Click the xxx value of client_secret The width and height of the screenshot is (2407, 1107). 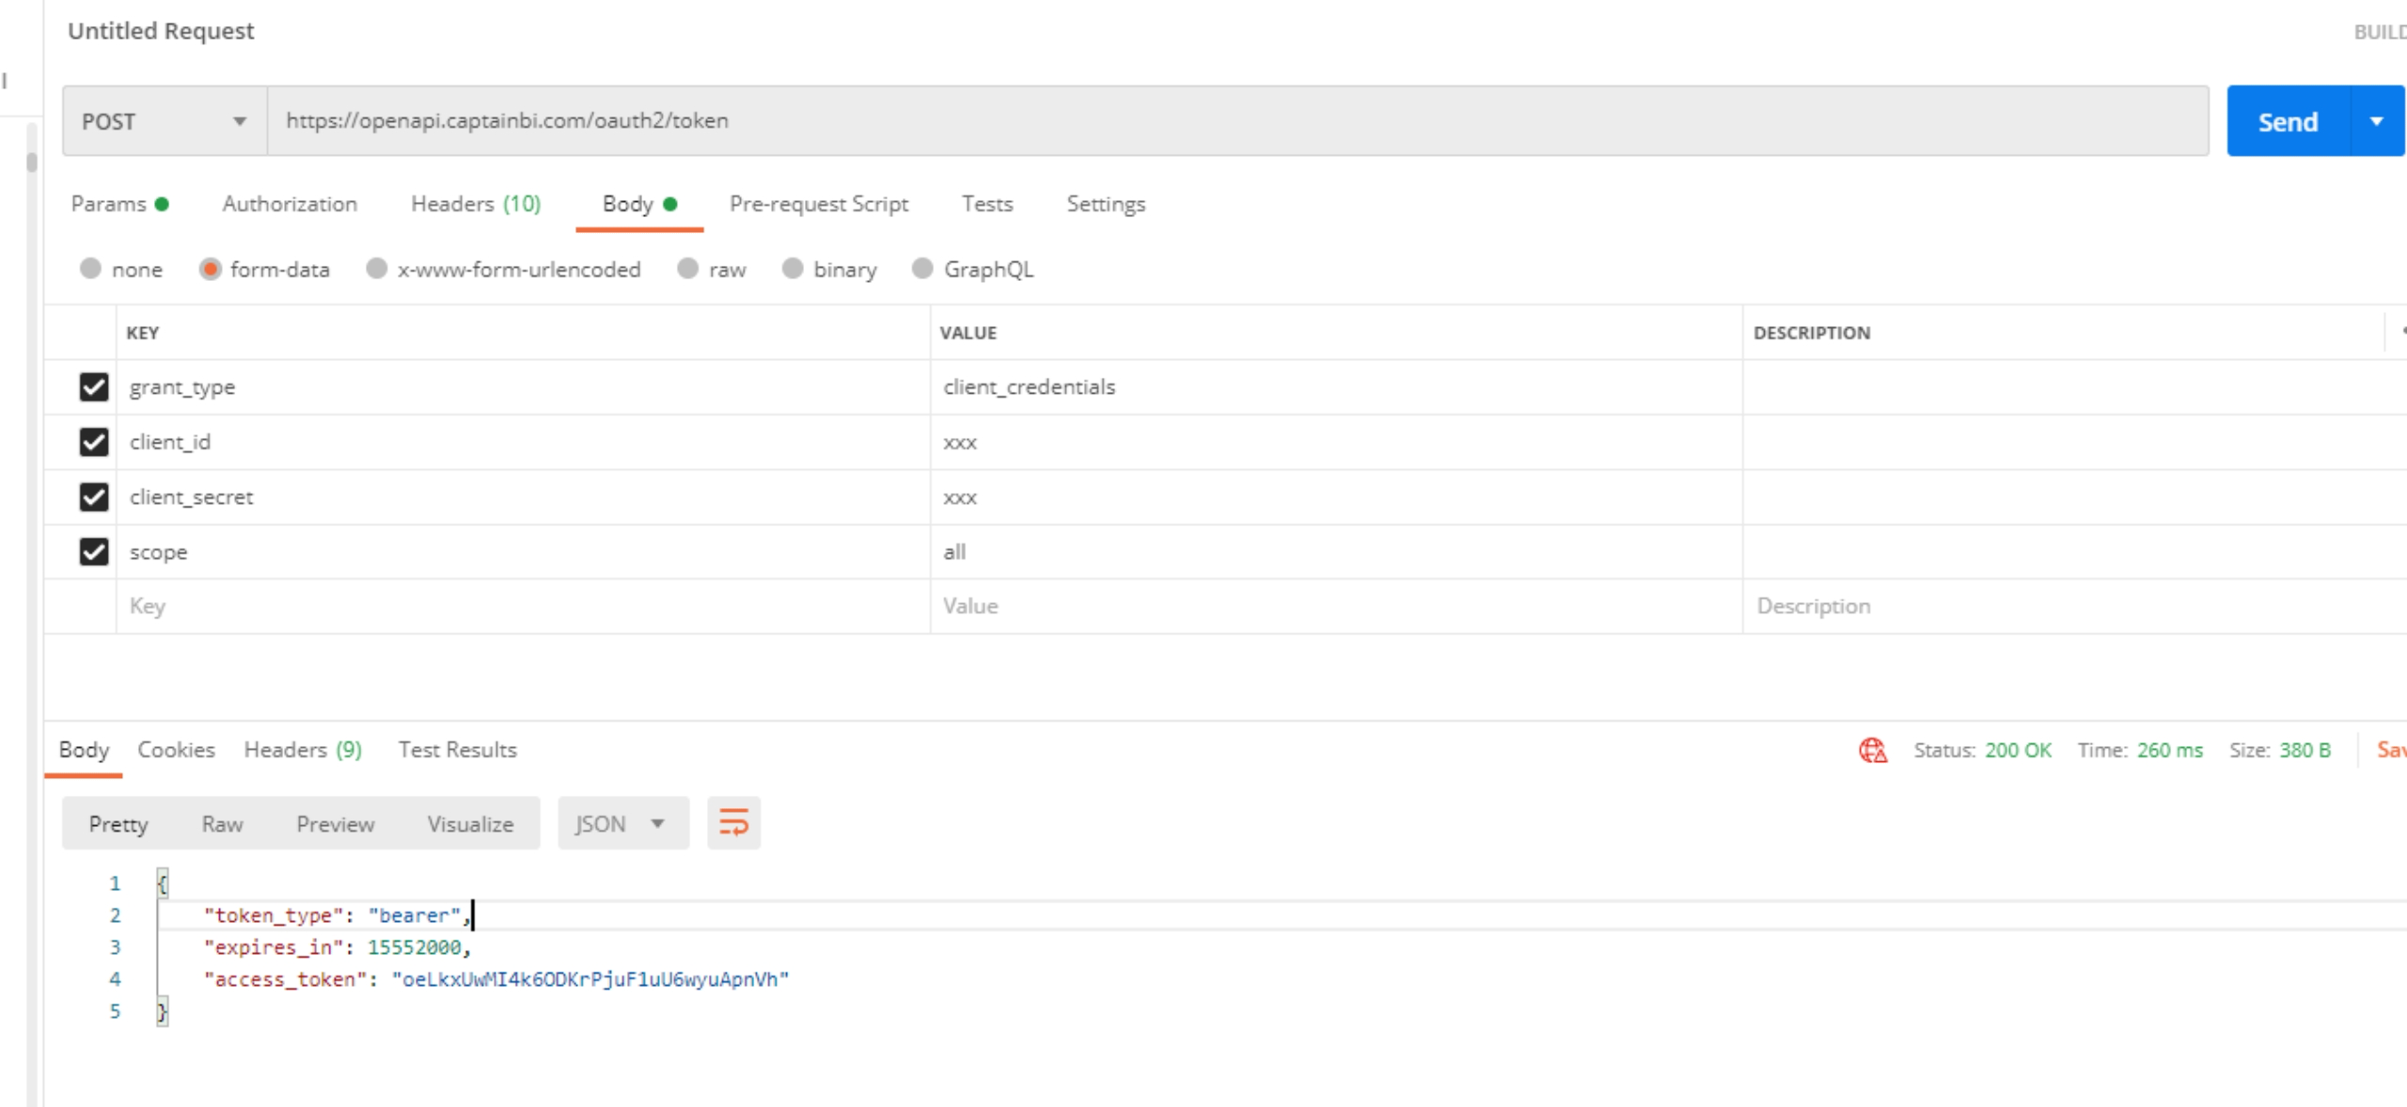pos(1336,496)
